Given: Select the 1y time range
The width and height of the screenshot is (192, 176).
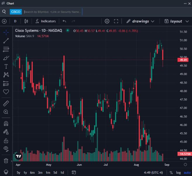Looking at the screenshot, I should click(25, 172).
